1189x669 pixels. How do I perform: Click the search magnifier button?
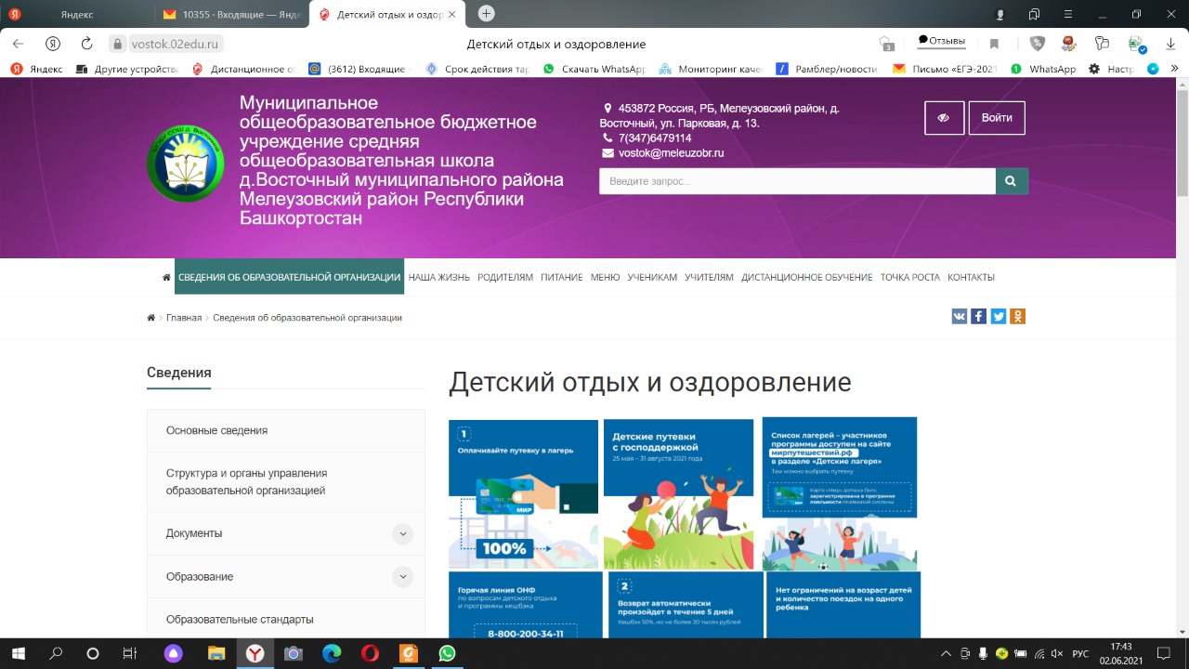tap(1012, 181)
